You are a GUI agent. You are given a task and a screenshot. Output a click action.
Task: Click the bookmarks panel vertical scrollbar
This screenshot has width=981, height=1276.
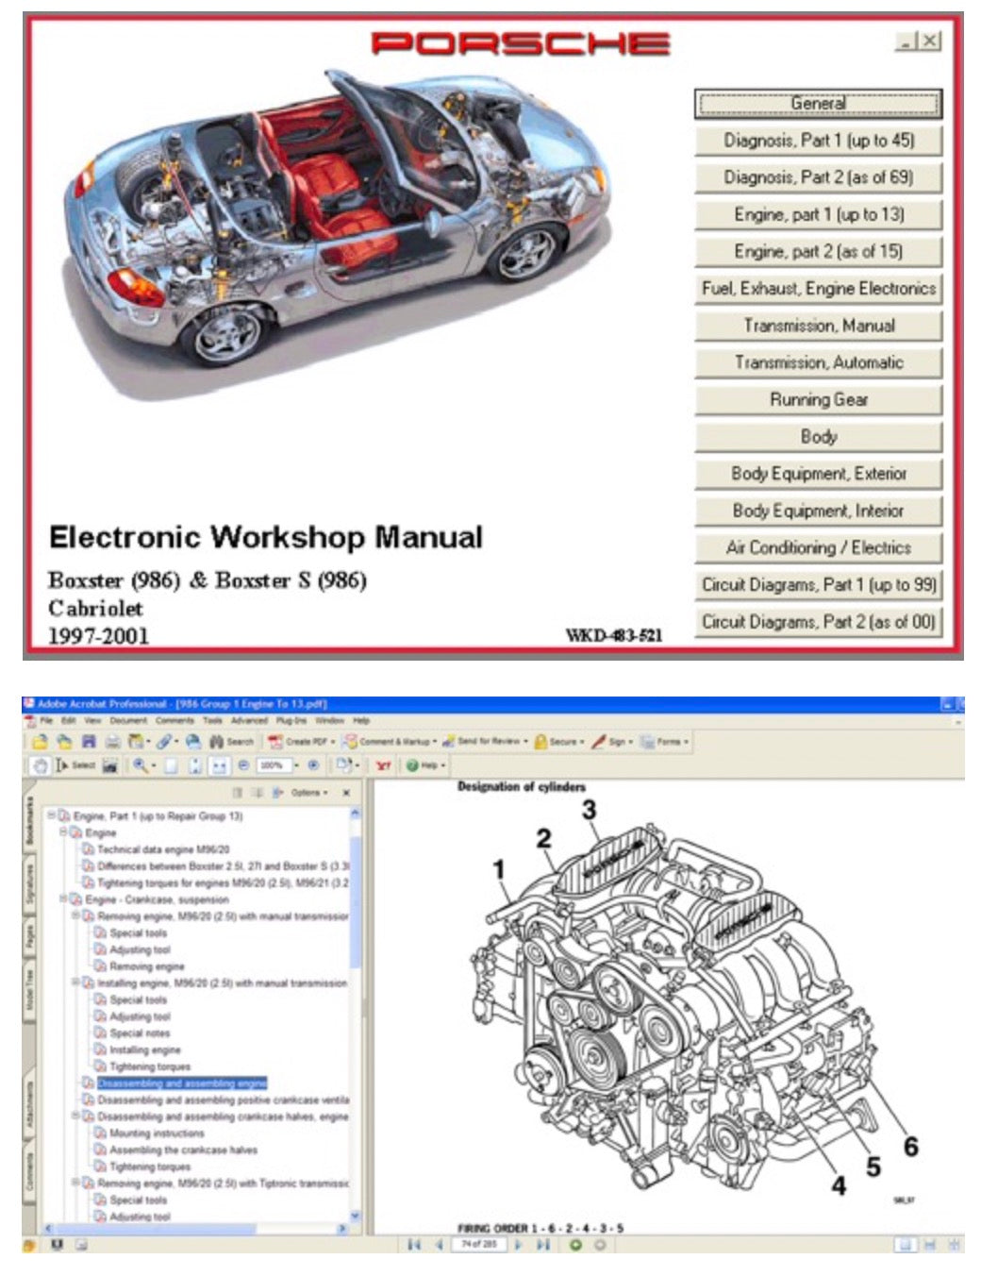356,1015
